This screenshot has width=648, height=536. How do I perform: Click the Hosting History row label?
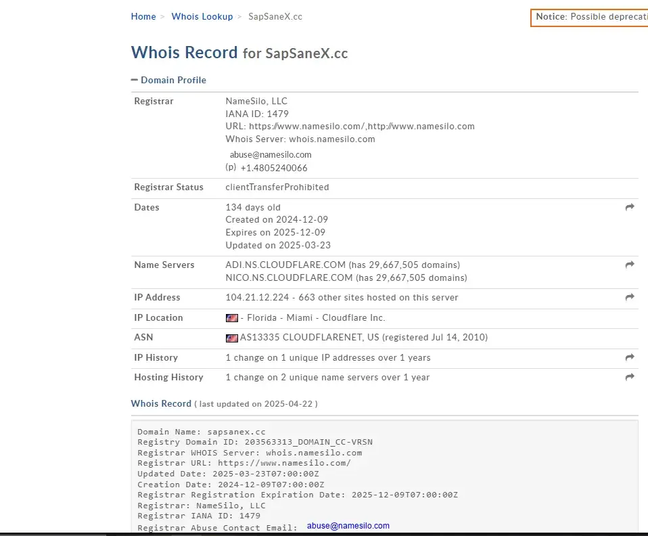[168, 377]
